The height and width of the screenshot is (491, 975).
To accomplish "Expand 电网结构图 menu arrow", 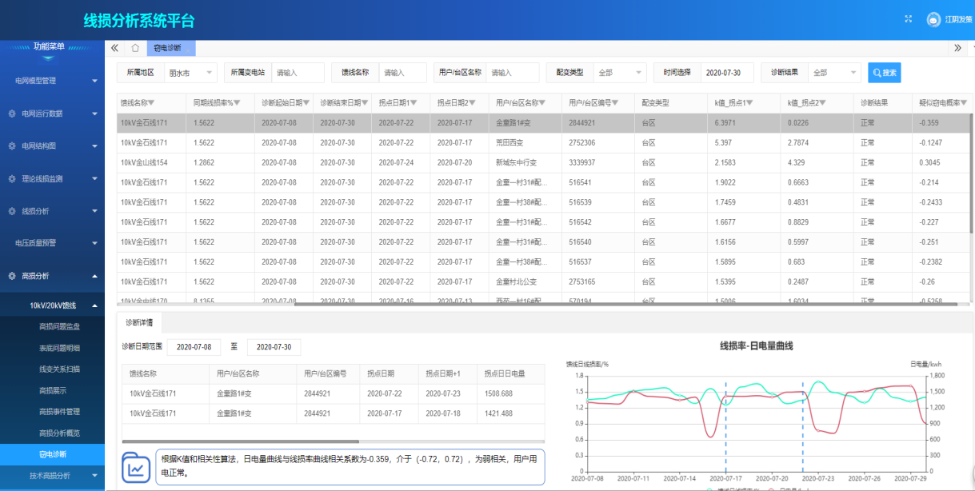I will click(x=94, y=146).
